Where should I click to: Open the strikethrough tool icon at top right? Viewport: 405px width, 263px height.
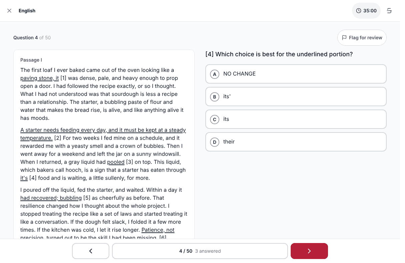click(x=389, y=11)
